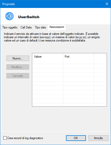Enable Crea record di log diagnostico checkbox
Image resolution: width=111 pixels, height=145 pixels.
pos(5,138)
